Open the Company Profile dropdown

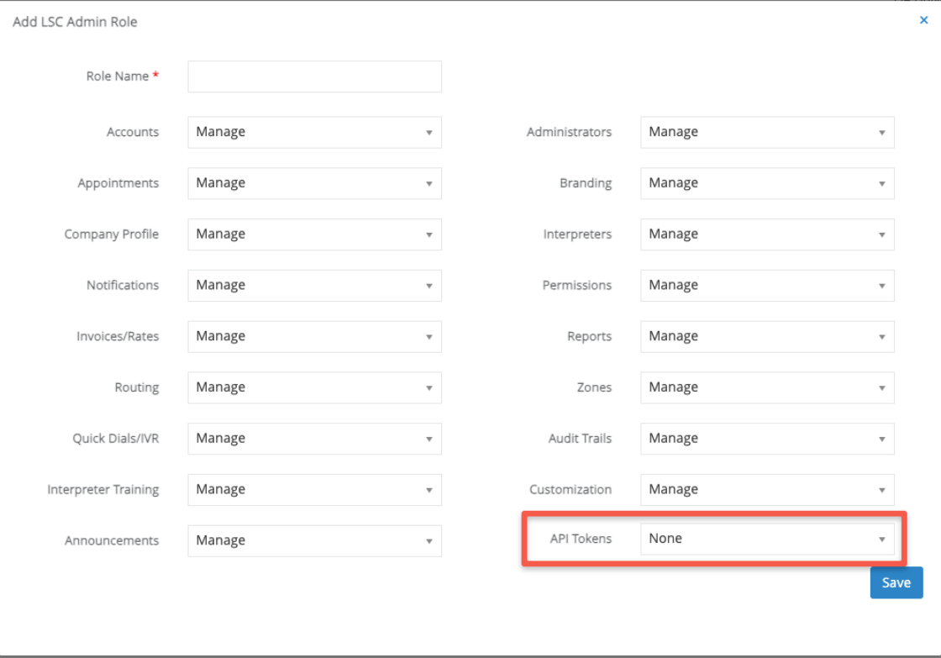pos(314,234)
